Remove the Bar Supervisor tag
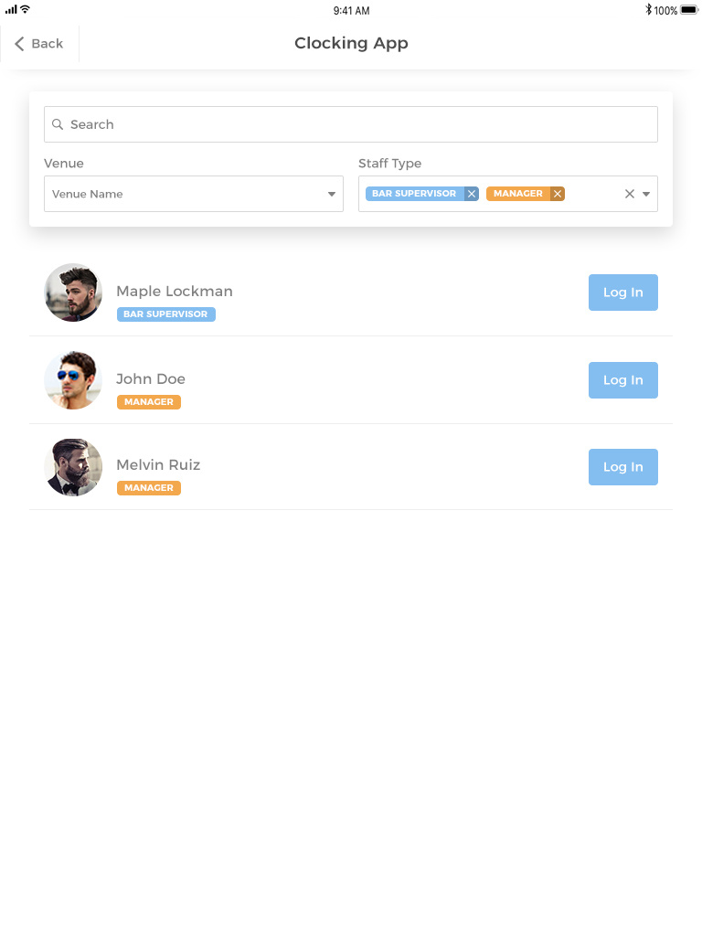702x936 pixels. click(472, 194)
